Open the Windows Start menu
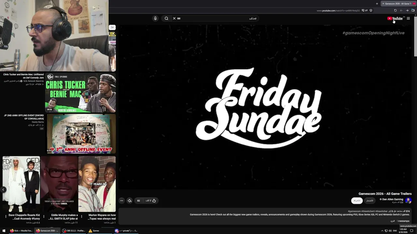Image resolution: width=417 pixels, height=234 pixels. tap(4, 231)
